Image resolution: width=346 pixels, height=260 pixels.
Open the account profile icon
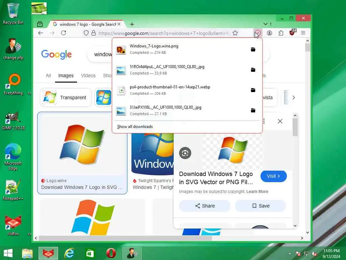(269, 33)
